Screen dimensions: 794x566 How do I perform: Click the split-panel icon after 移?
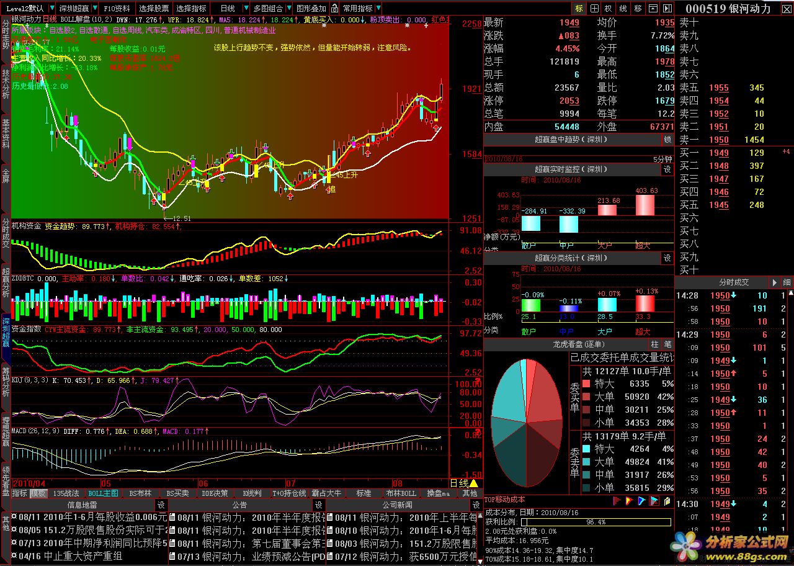pyautogui.click(x=653, y=9)
